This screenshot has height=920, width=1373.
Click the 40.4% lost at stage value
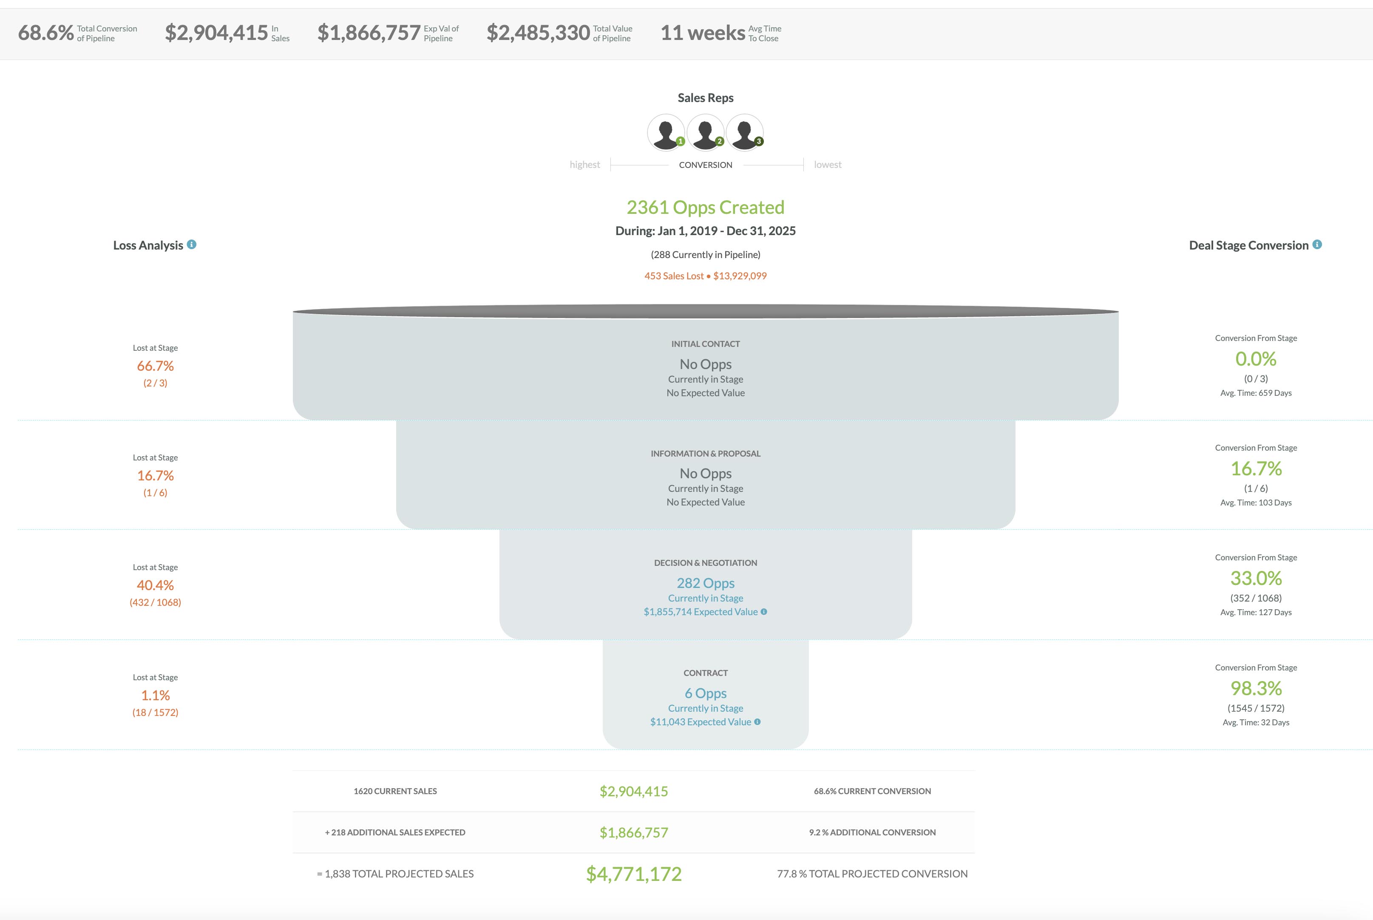156,585
